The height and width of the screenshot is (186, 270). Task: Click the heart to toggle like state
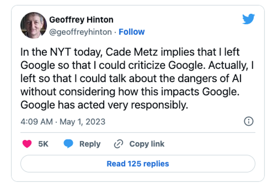point(27,144)
